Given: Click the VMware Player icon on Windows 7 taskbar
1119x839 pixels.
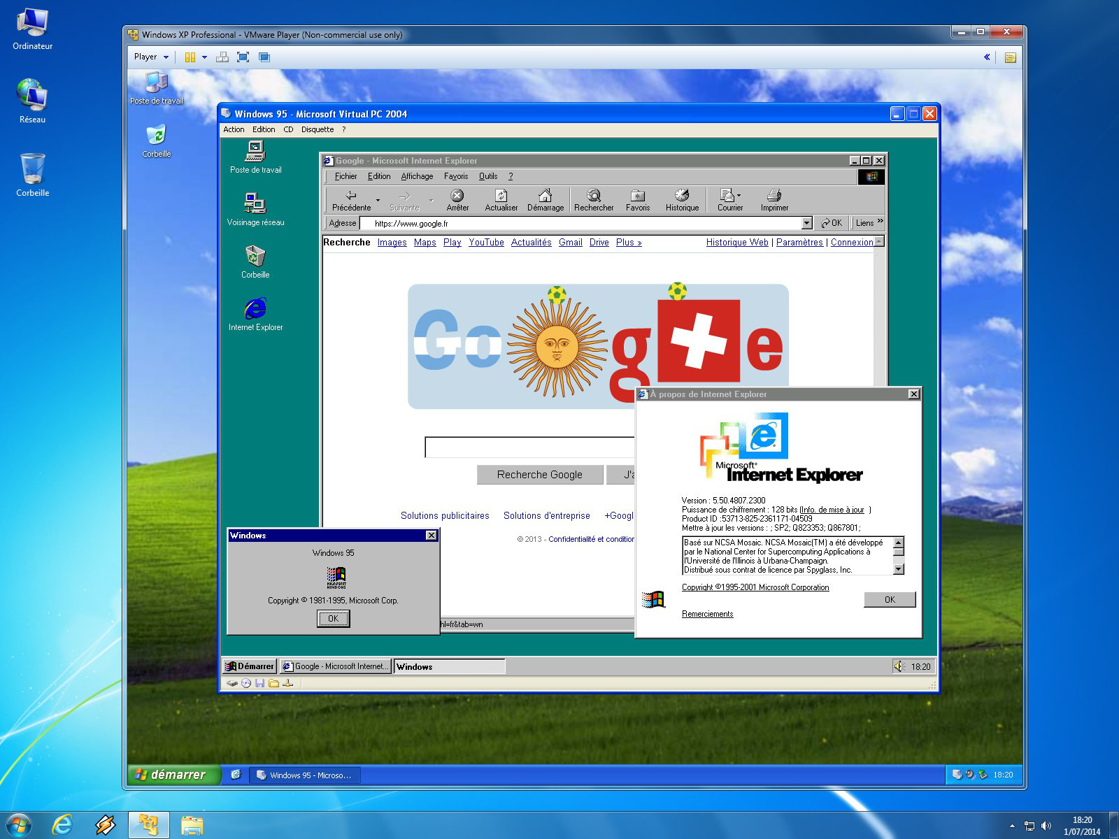Looking at the screenshot, I should 148,825.
